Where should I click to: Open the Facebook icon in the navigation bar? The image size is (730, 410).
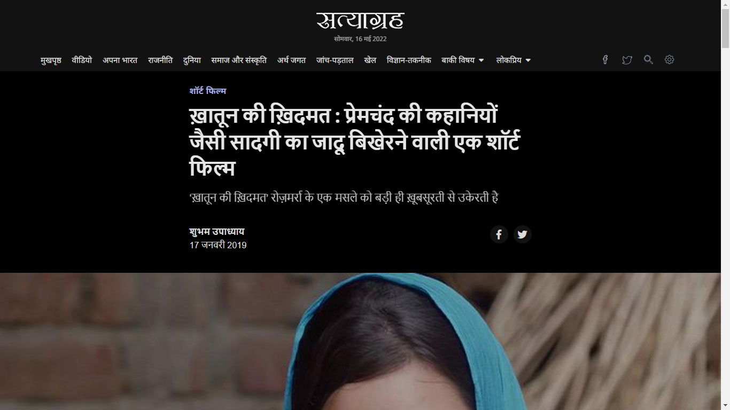[x=605, y=60]
